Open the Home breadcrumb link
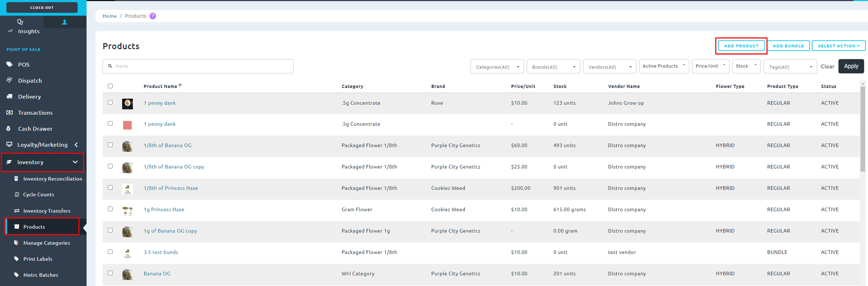The width and height of the screenshot is (868, 286). (109, 16)
